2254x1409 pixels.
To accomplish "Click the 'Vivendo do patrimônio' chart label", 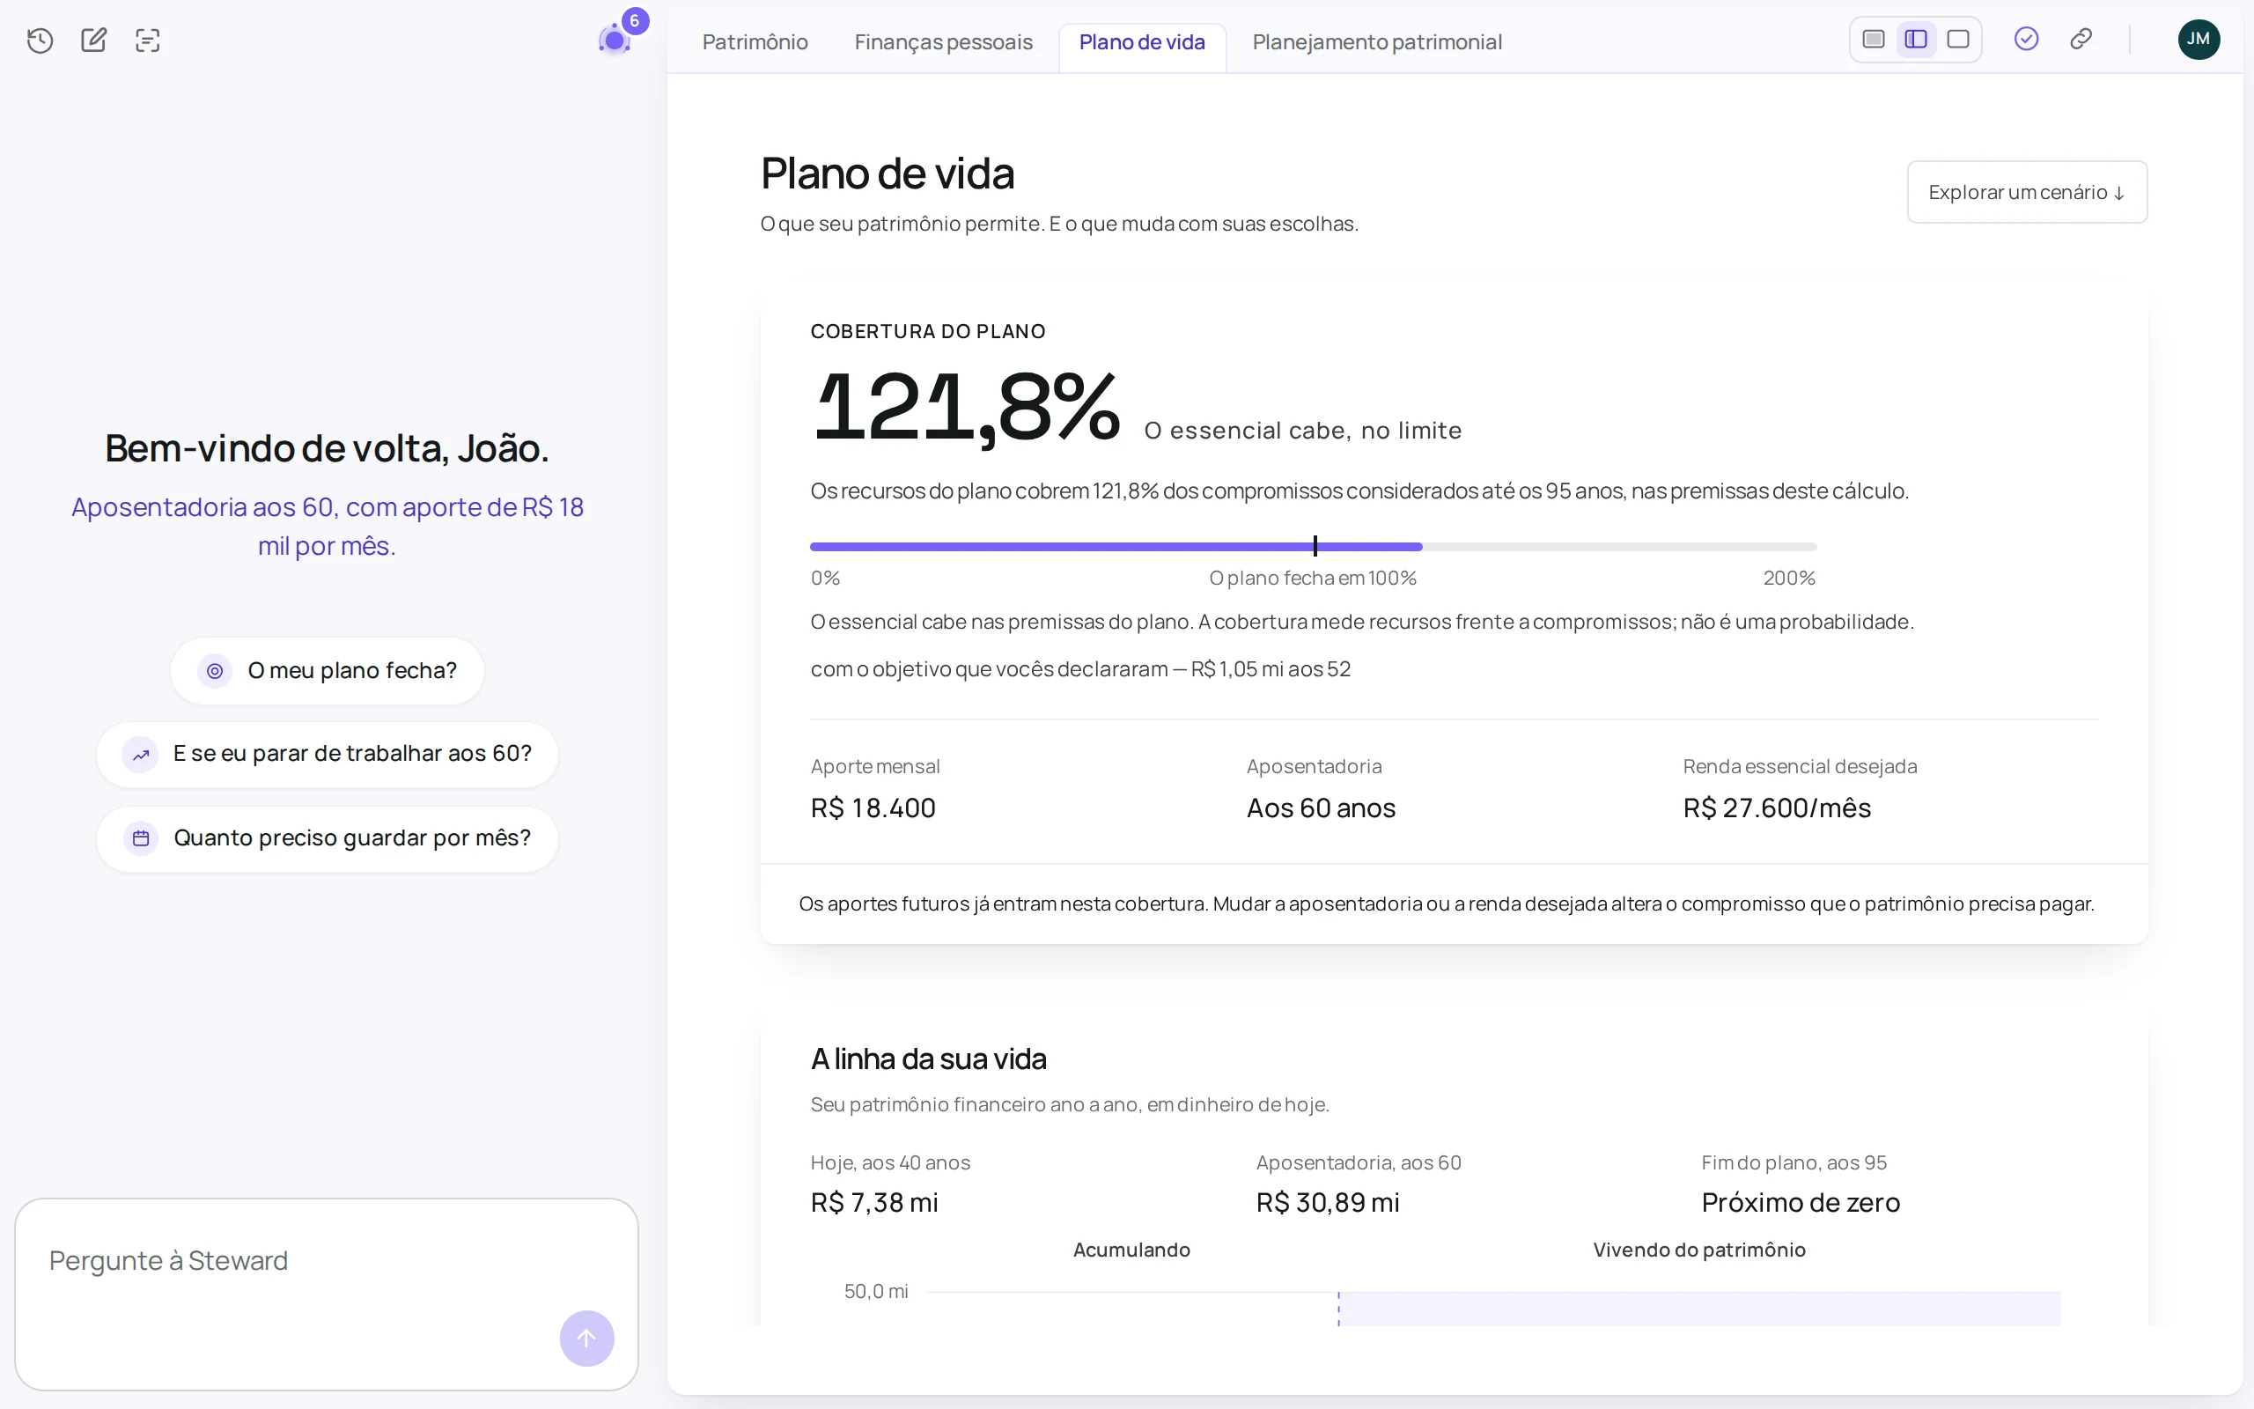I will pyautogui.click(x=1699, y=1250).
